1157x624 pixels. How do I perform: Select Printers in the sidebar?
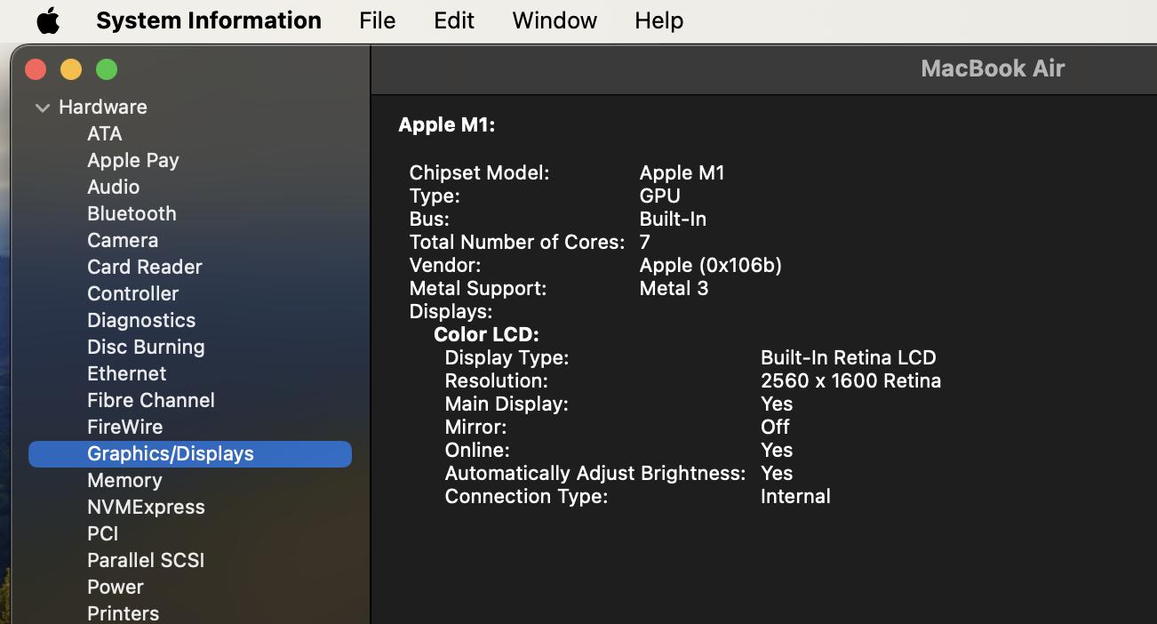click(x=123, y=613)
